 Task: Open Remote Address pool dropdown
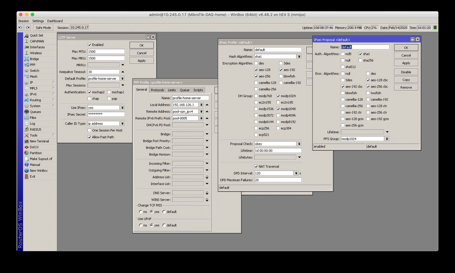(x=201, y=111)
